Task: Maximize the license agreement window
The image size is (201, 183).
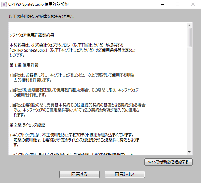Action: tap(178, 4)
